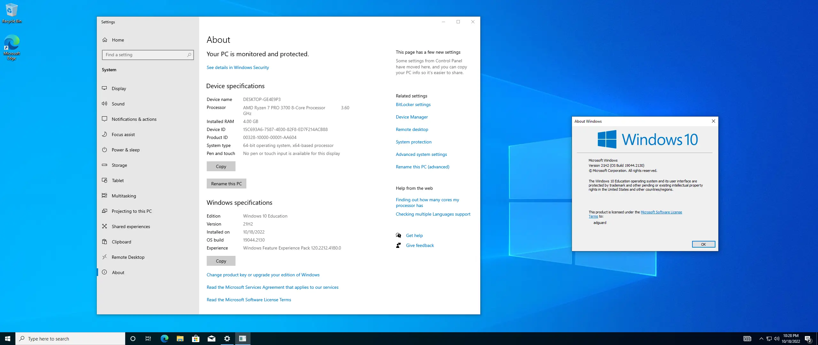
Task: Select Focus assist in the sidebar
Action: [x=123, y=134]
